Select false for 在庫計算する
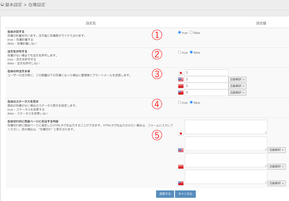The height and width of the screenshot is (201, 289). point(191,32)
